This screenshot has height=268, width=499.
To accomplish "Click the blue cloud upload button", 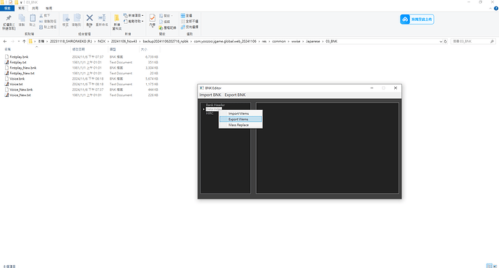I will point(417,20).
